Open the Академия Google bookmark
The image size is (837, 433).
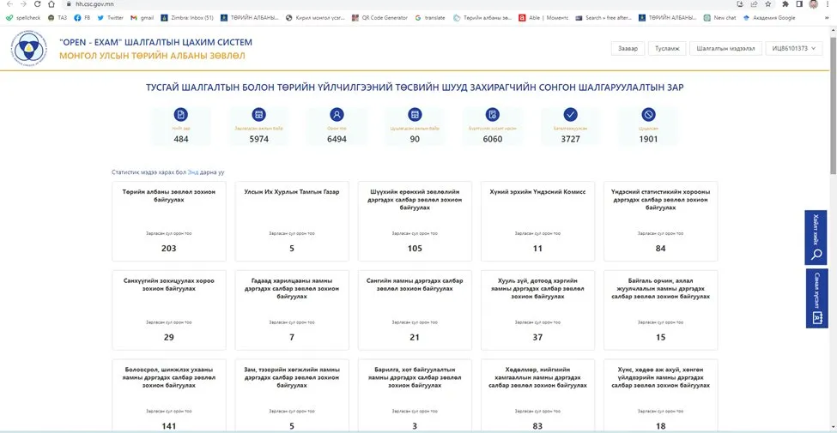click(x=769, y=18)
